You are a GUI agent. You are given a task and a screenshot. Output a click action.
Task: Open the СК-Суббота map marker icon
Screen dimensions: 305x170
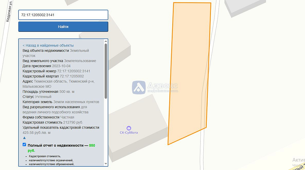129,128
